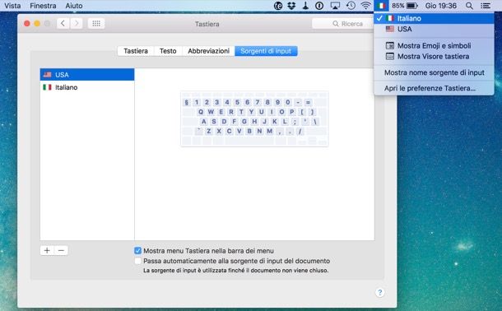
Task: Click Mostra nome sorgente di input
Action: pyautogui.click(x=434, y=72)
